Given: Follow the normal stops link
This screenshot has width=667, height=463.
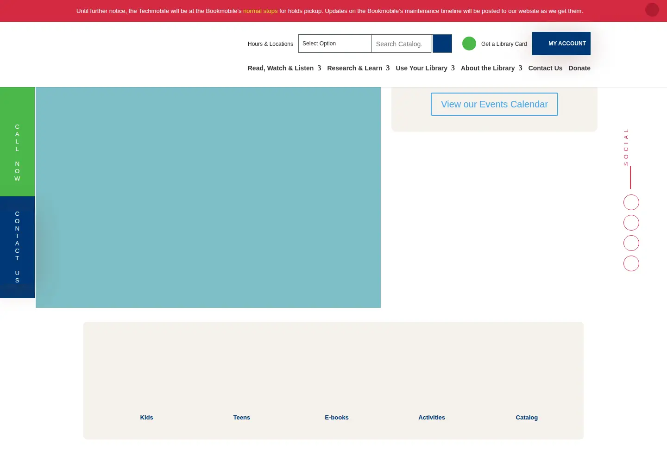Looking at the screenshot, I should (260, 11).
